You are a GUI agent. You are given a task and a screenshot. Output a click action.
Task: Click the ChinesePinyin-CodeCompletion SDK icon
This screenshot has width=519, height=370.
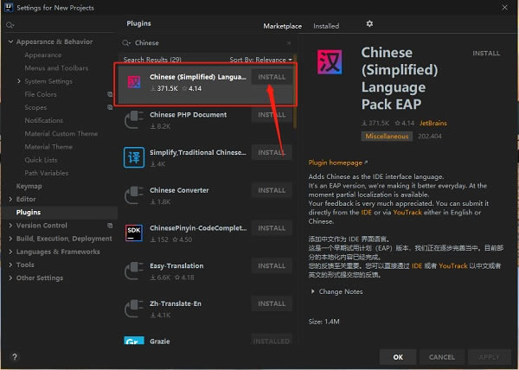(134, 233)
